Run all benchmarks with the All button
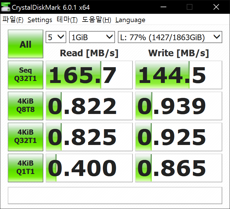230x209 pixels. [26, 44]
